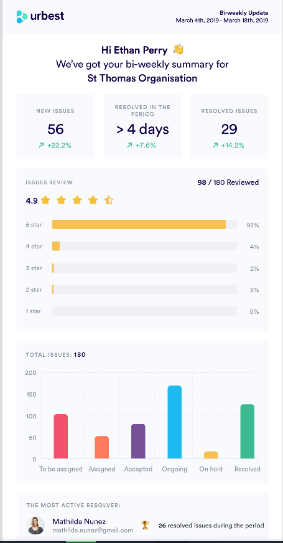283x543 pixels.
Task: Click the green Resolved chart bar
Action: click(247, 432)
